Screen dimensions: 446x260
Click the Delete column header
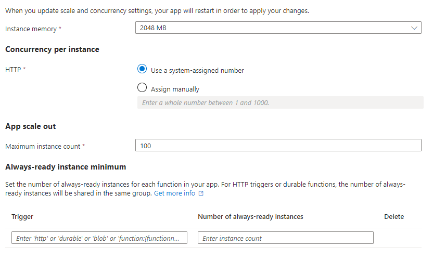tap(394, 216)
